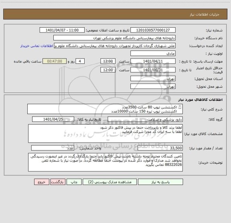Click the response deadline time 12:00 field
231x223 pixels.
(x=108, y=61)
